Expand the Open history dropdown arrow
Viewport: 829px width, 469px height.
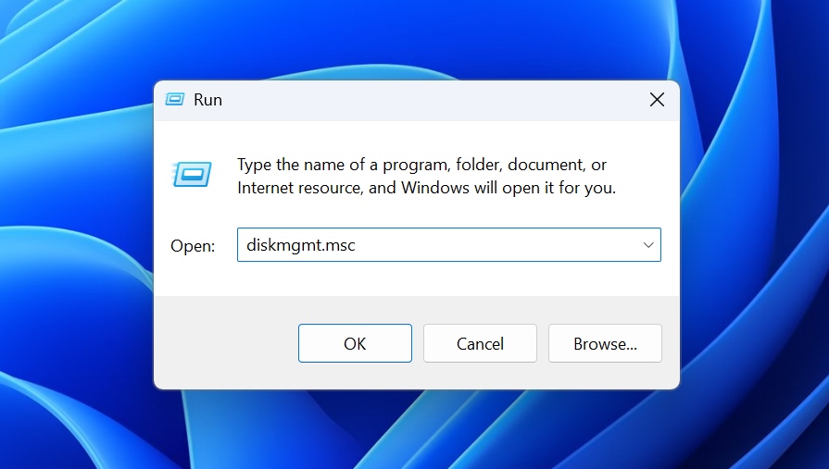click(648, 245)
